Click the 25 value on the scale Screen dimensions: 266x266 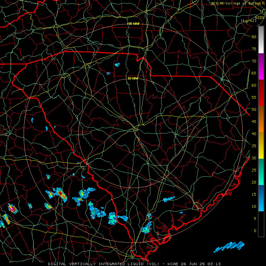(254, 170)
